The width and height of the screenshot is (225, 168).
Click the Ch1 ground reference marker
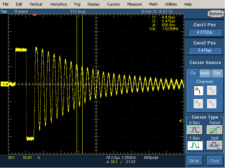pyautogui.click(x=5, y=84)
